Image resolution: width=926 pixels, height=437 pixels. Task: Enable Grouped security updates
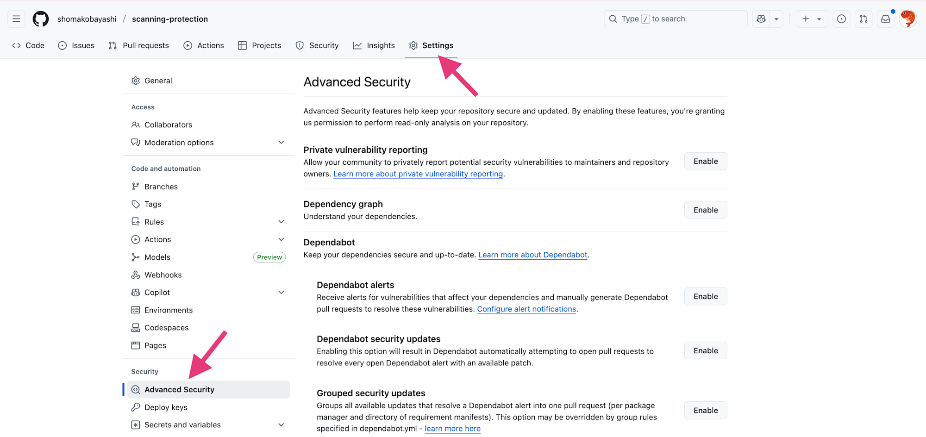pyautogui.click(x=706, y=410)
